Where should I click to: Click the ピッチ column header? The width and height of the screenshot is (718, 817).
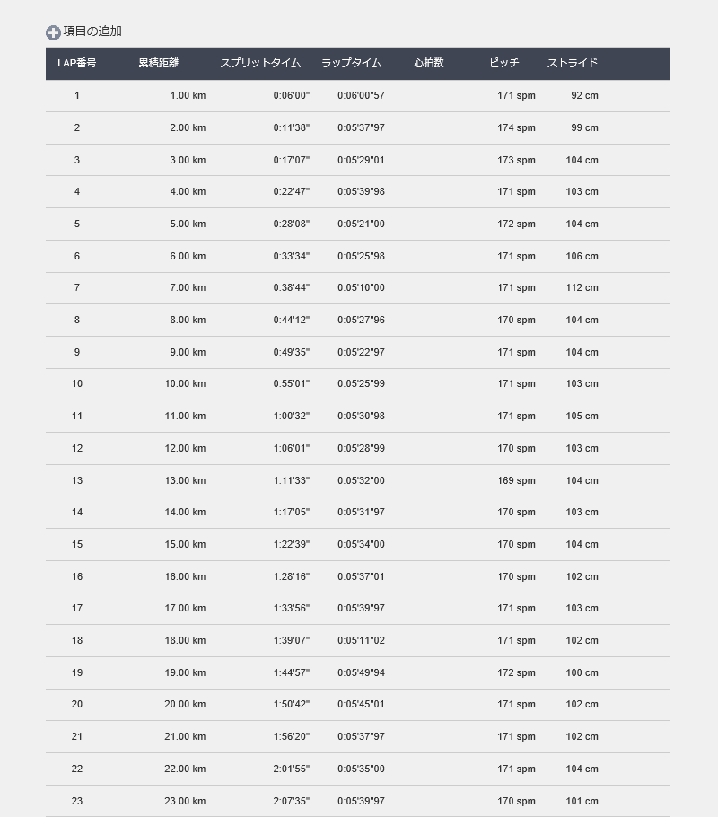[x=503, y=63]
